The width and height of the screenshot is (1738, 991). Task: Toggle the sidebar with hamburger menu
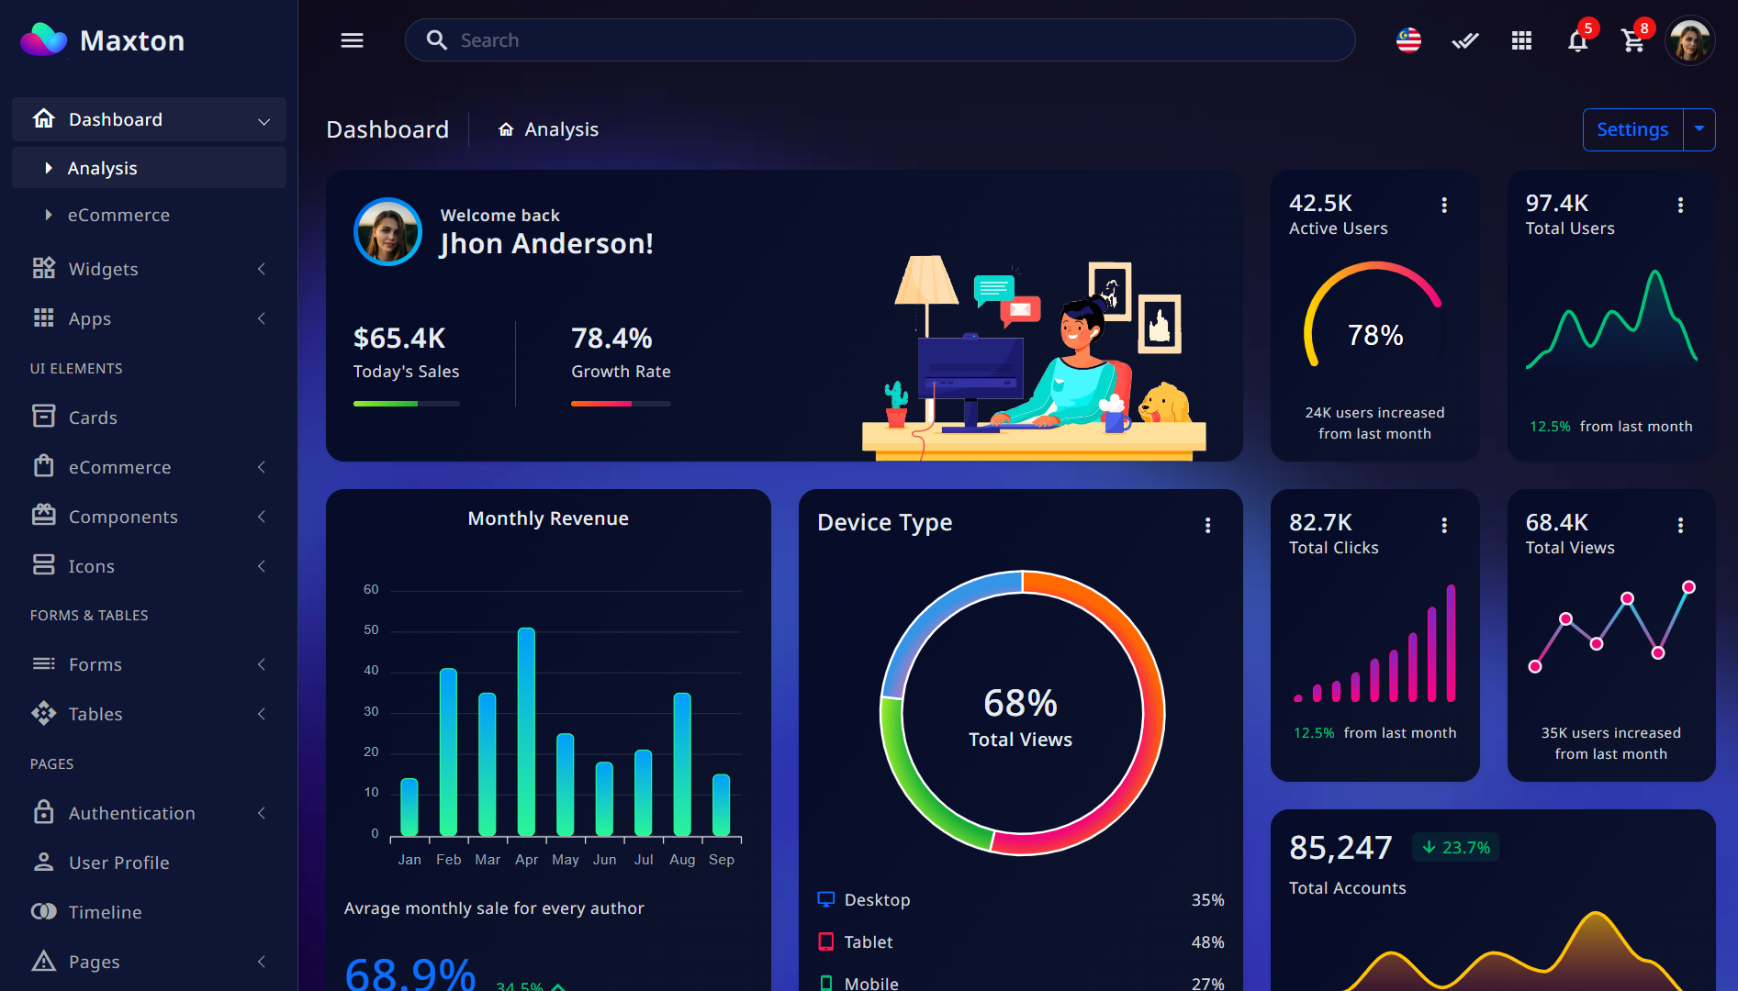pyautogui.click(x=352, y=39)
